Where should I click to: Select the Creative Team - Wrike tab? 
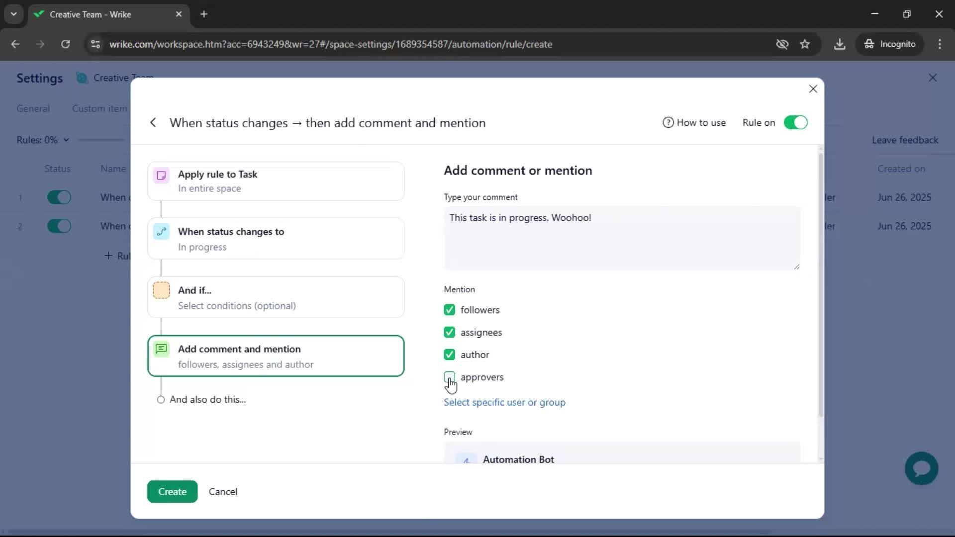[108, 14]
